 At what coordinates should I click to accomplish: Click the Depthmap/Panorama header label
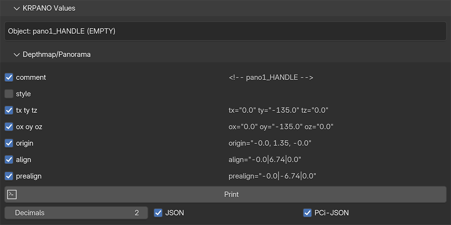56,55
